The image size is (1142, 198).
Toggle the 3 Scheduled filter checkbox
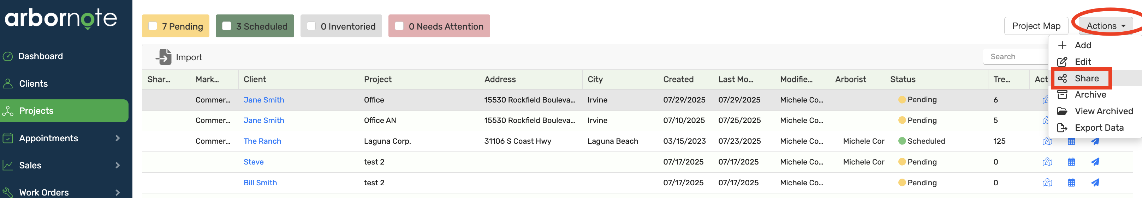(227, 26)
